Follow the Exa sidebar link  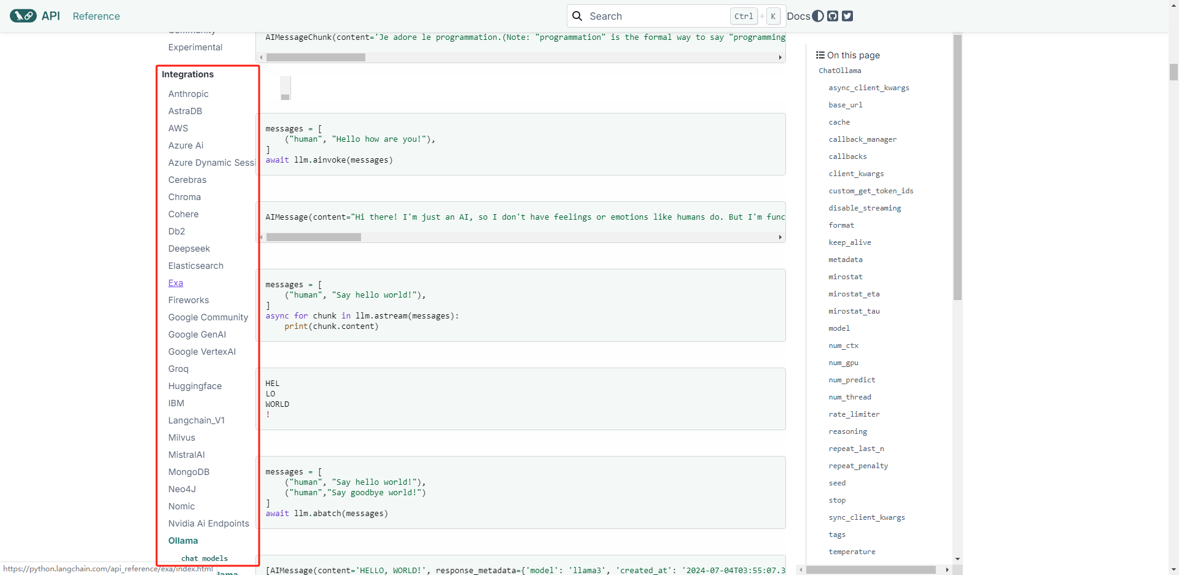pyautogui.click(x=176, y=283)
